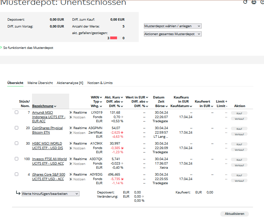264x220 pixels.
Task: Open 'Musterdepot wählen / anlegen' dropdown
Action: pyautogui.click(x=172, y=26)
